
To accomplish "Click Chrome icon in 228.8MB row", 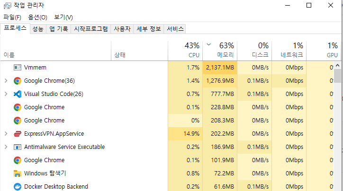I will click(x=18, y=107).
